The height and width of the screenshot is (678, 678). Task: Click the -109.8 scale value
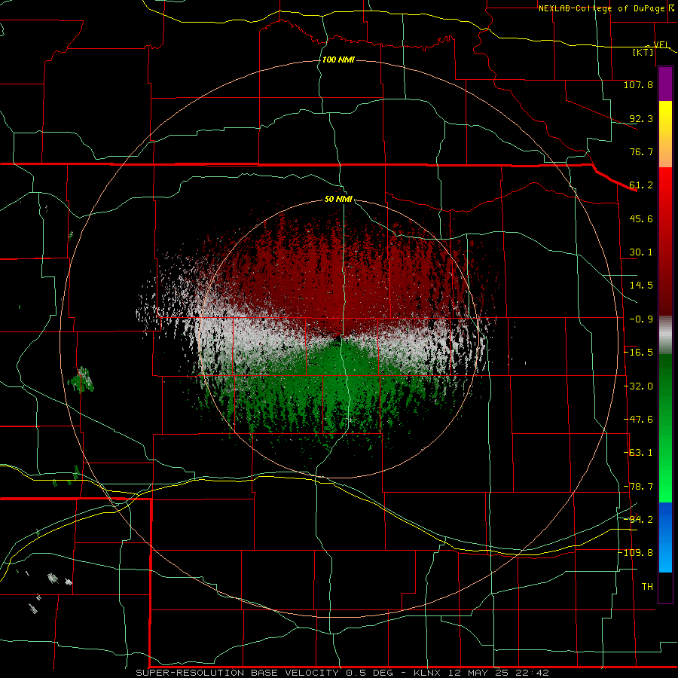pos(637,553)
